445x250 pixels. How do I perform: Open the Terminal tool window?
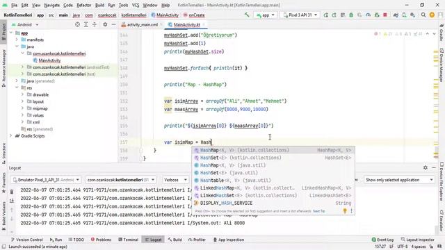point(128,240)
